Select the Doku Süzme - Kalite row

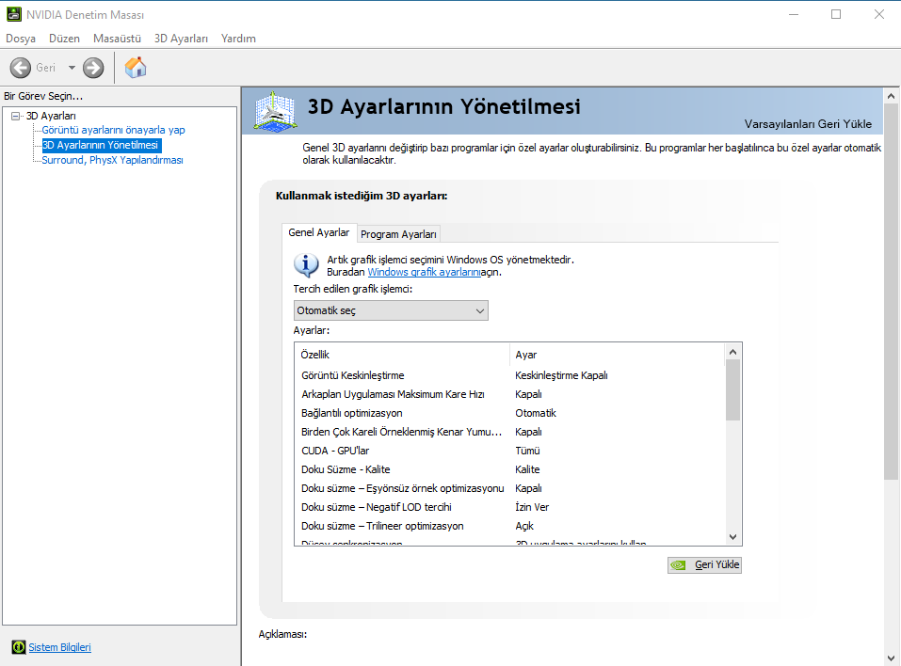click(x=509, y=469)
